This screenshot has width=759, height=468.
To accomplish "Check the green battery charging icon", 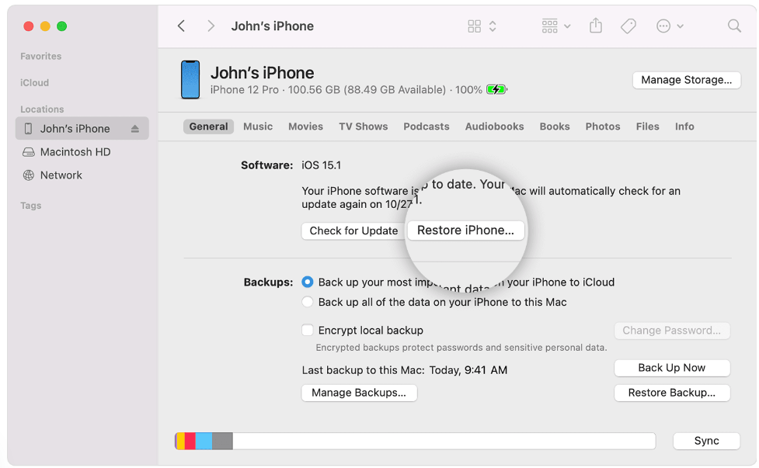I will pos(496,89).
